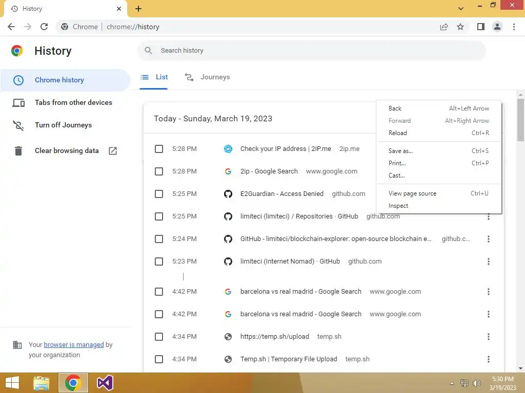Open the side panel icon

click(x=481, y=27)
